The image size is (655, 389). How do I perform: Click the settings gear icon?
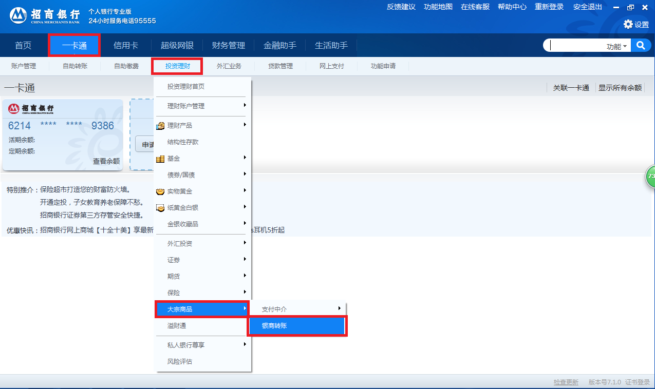pyautogui.click(x=628, y=24)
